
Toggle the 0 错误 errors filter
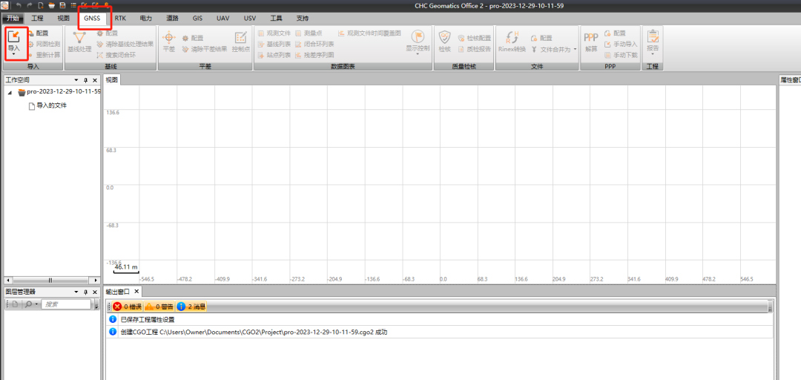127,307
